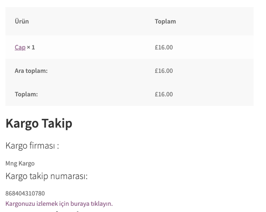
Task: Click the Ara toplam label
Action: point(31,71)
